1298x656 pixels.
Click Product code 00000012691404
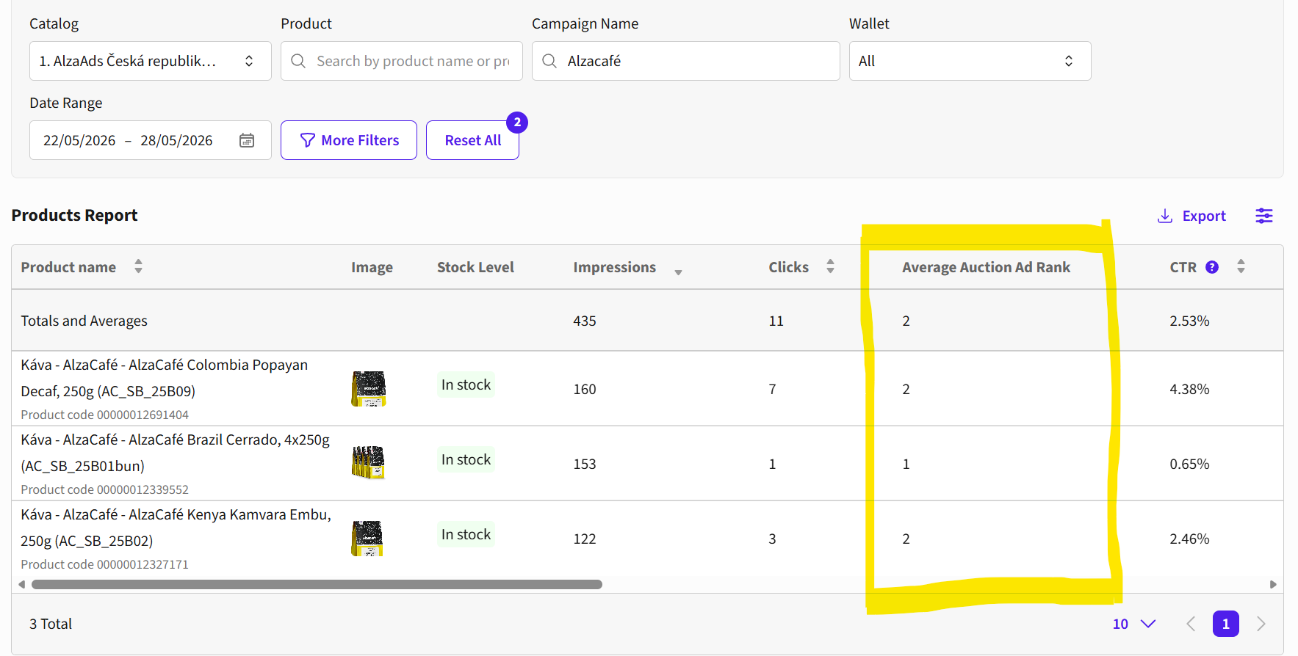105,415
